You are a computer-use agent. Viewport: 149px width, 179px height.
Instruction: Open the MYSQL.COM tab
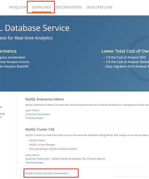pyautogui.click(x=18, y=7)
